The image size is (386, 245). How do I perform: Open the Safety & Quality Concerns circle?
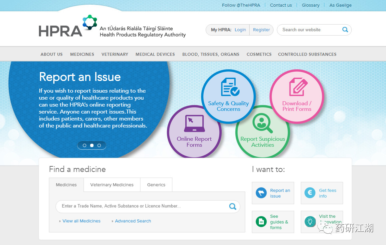click(x=229, y=97)
